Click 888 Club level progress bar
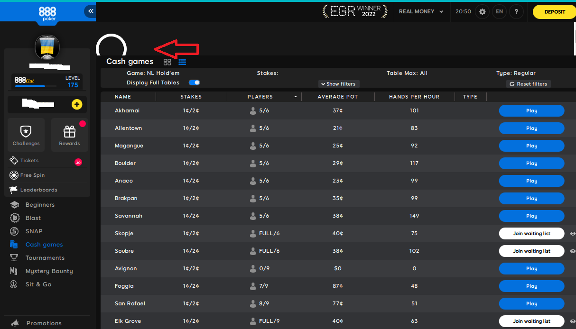Viewport: 576px width, 329px height. pyautogui.click(x=36, y=86)
